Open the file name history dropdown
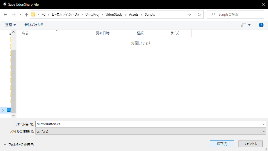 [x=263, y=124]
